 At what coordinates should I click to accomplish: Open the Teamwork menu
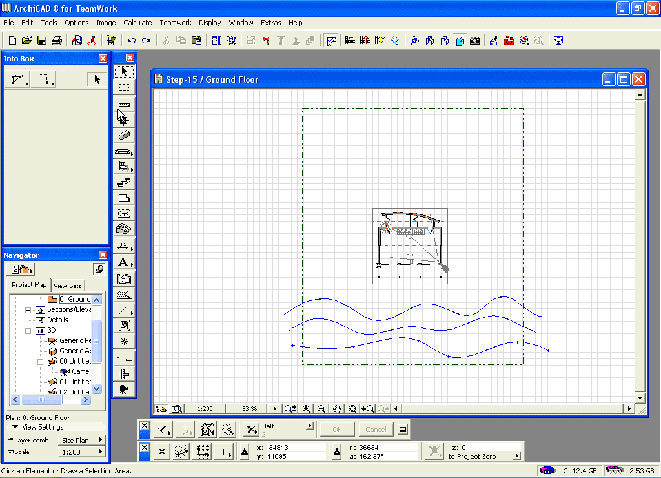[176, 23]
